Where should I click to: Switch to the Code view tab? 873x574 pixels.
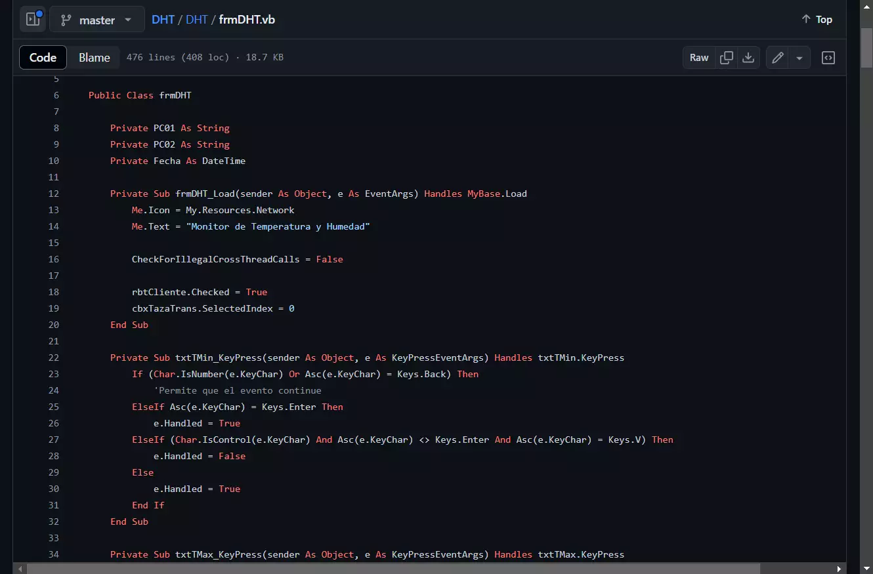coord(43,58)
